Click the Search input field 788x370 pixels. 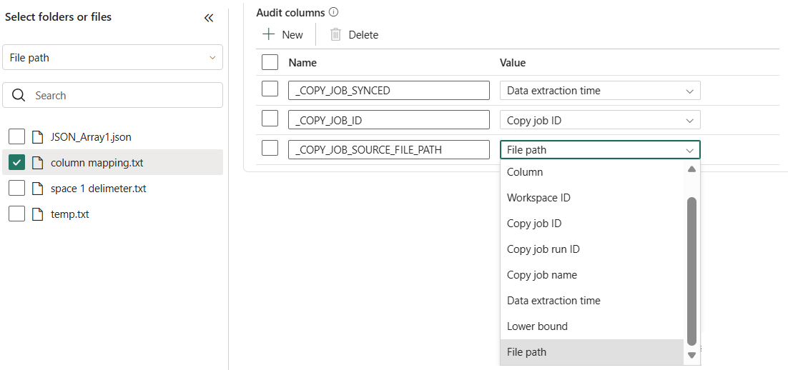[112, 96]
